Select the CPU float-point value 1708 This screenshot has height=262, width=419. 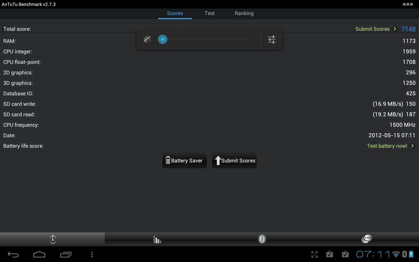pyautogui.click(x=409, y=62)
